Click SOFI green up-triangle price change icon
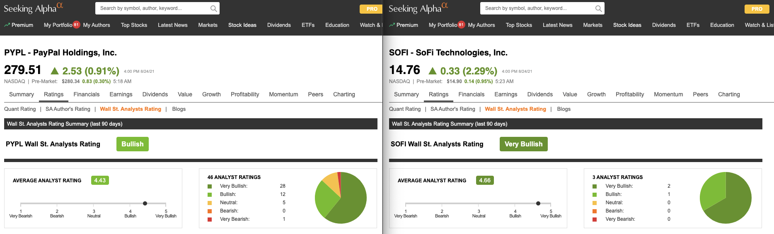 tap(433, 71)
